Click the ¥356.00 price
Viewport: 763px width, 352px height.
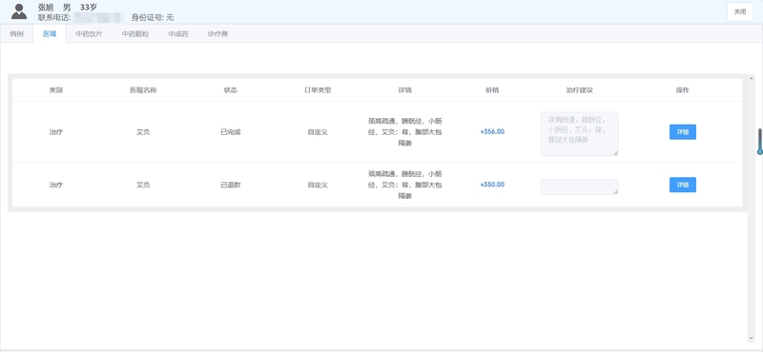click(x=492, y=131)
